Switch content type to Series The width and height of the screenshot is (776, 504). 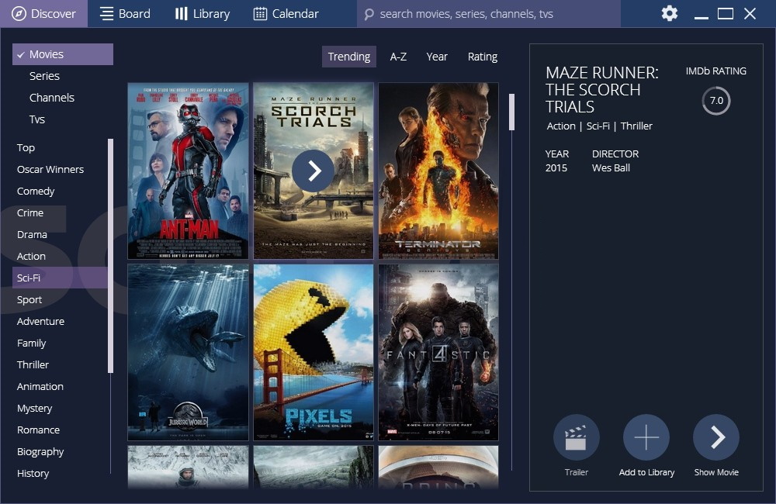[44, 76]
